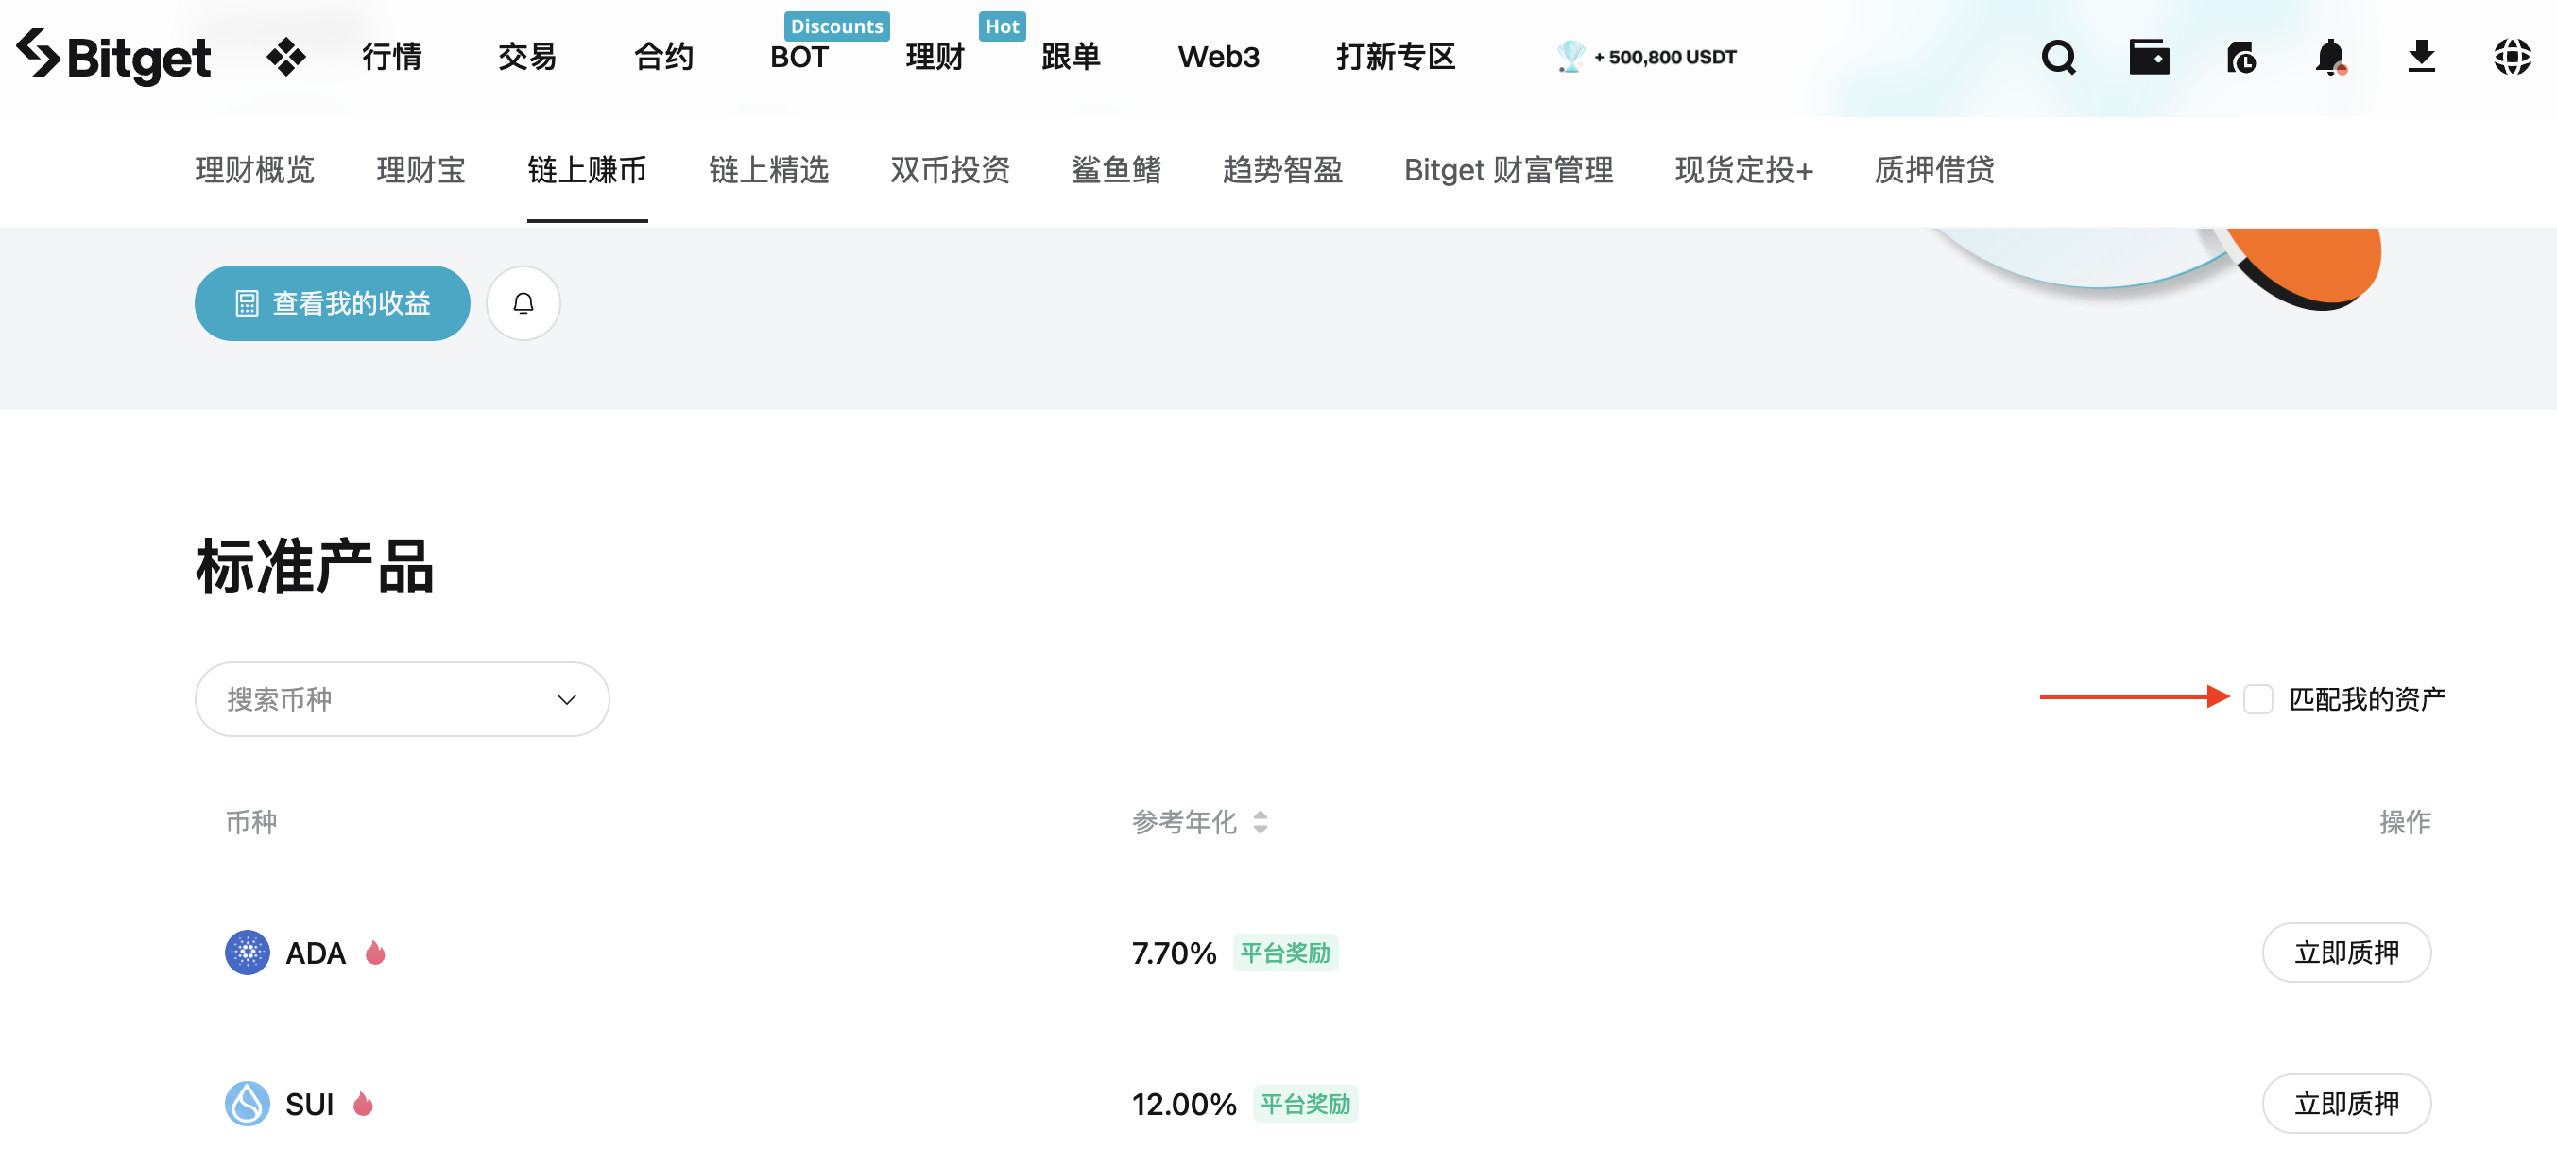2557x1150 pixels.
Task: Switch to the 理财宝 tab
Action: [x=420, y=170]
